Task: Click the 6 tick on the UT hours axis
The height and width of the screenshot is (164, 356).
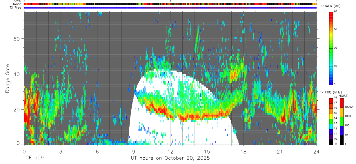Action: click(x=97, y=152)
